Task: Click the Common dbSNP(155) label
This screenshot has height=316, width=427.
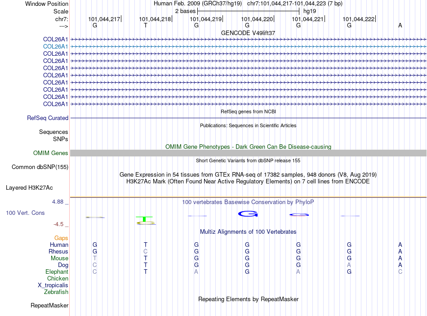Action: click(40, 167)
